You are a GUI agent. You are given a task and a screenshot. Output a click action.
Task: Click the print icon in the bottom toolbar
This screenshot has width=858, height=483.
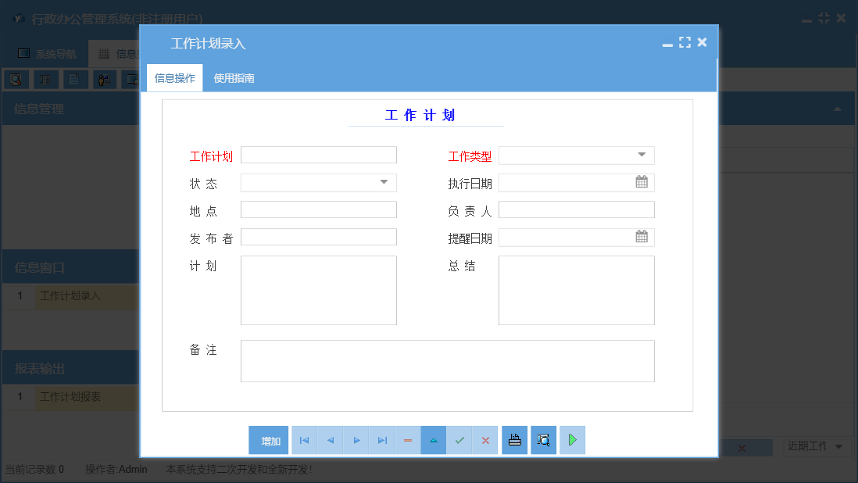tap(514, 440)
